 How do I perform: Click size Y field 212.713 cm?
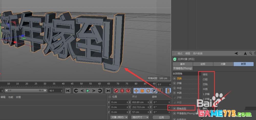140,107
